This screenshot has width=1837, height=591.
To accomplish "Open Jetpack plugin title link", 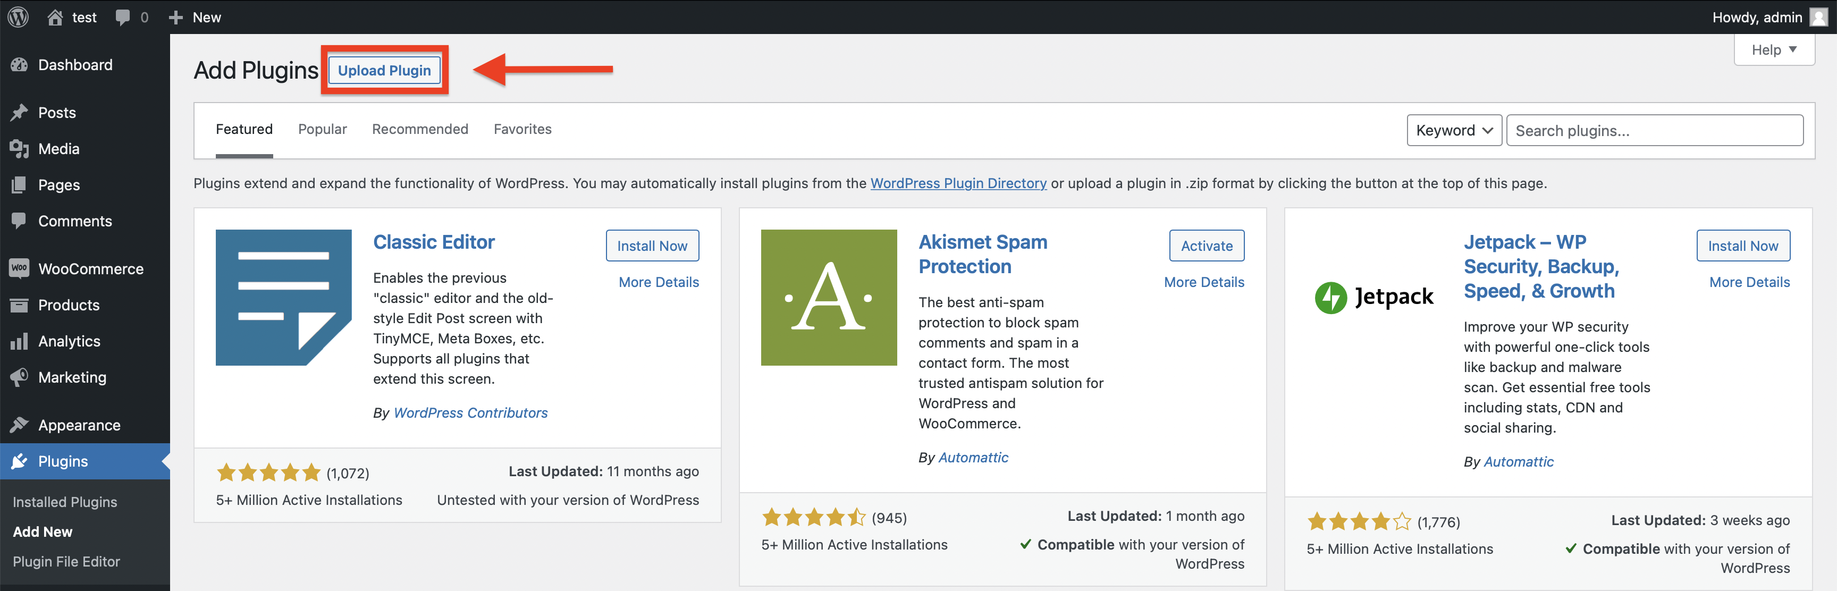I will (1541, 267).
